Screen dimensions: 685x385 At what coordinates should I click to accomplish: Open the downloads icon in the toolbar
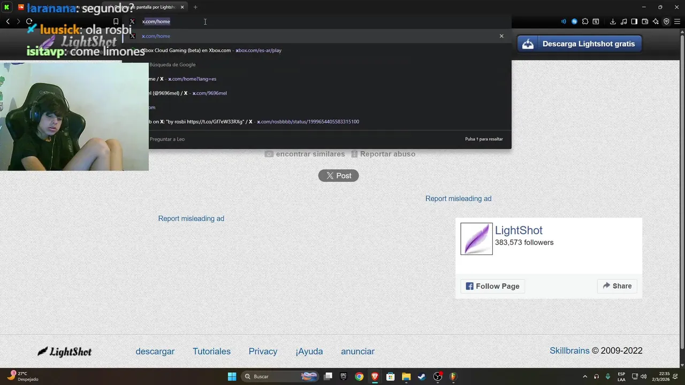click(x=613, y=21)
